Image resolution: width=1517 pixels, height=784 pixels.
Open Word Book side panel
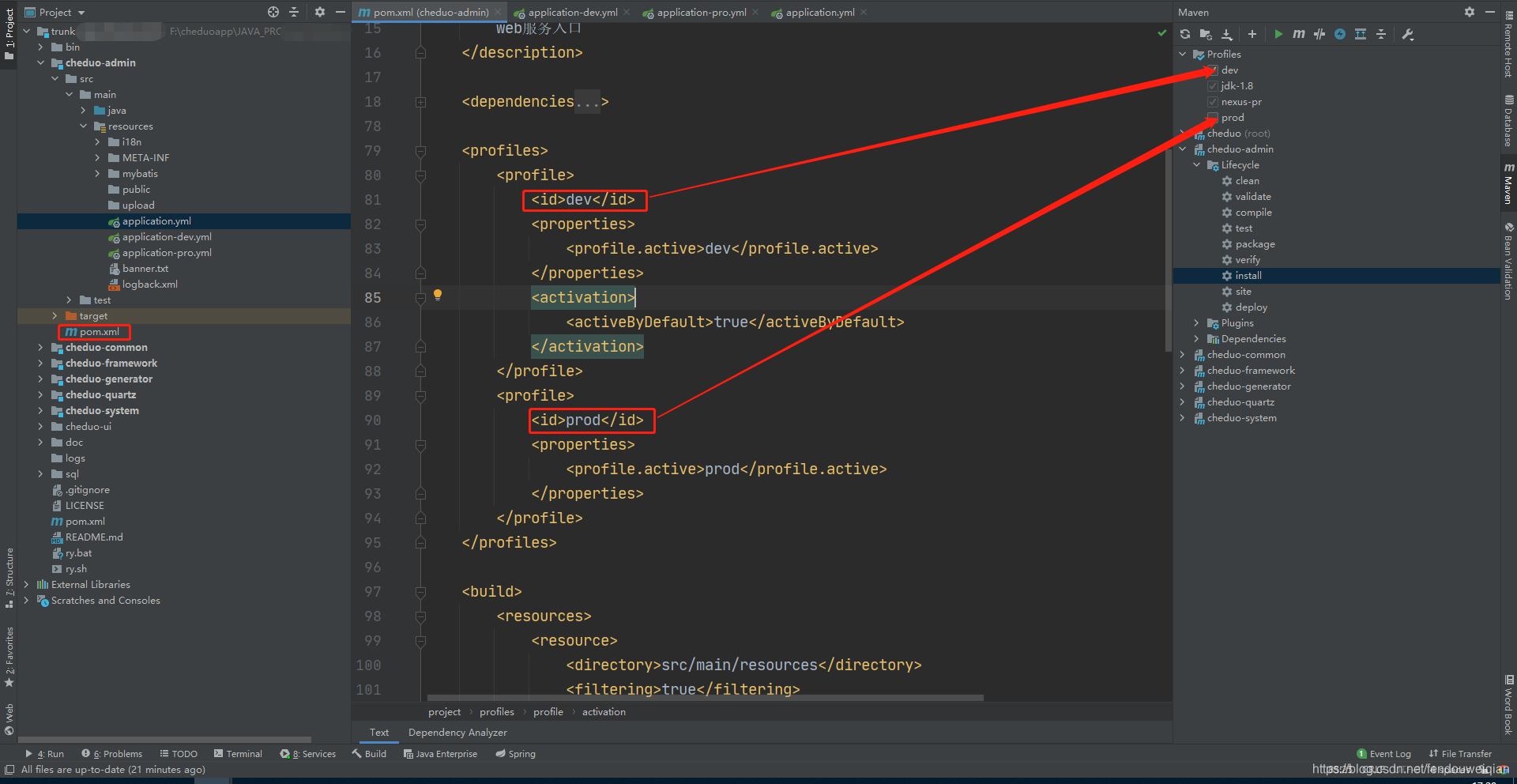point(1508,705)
